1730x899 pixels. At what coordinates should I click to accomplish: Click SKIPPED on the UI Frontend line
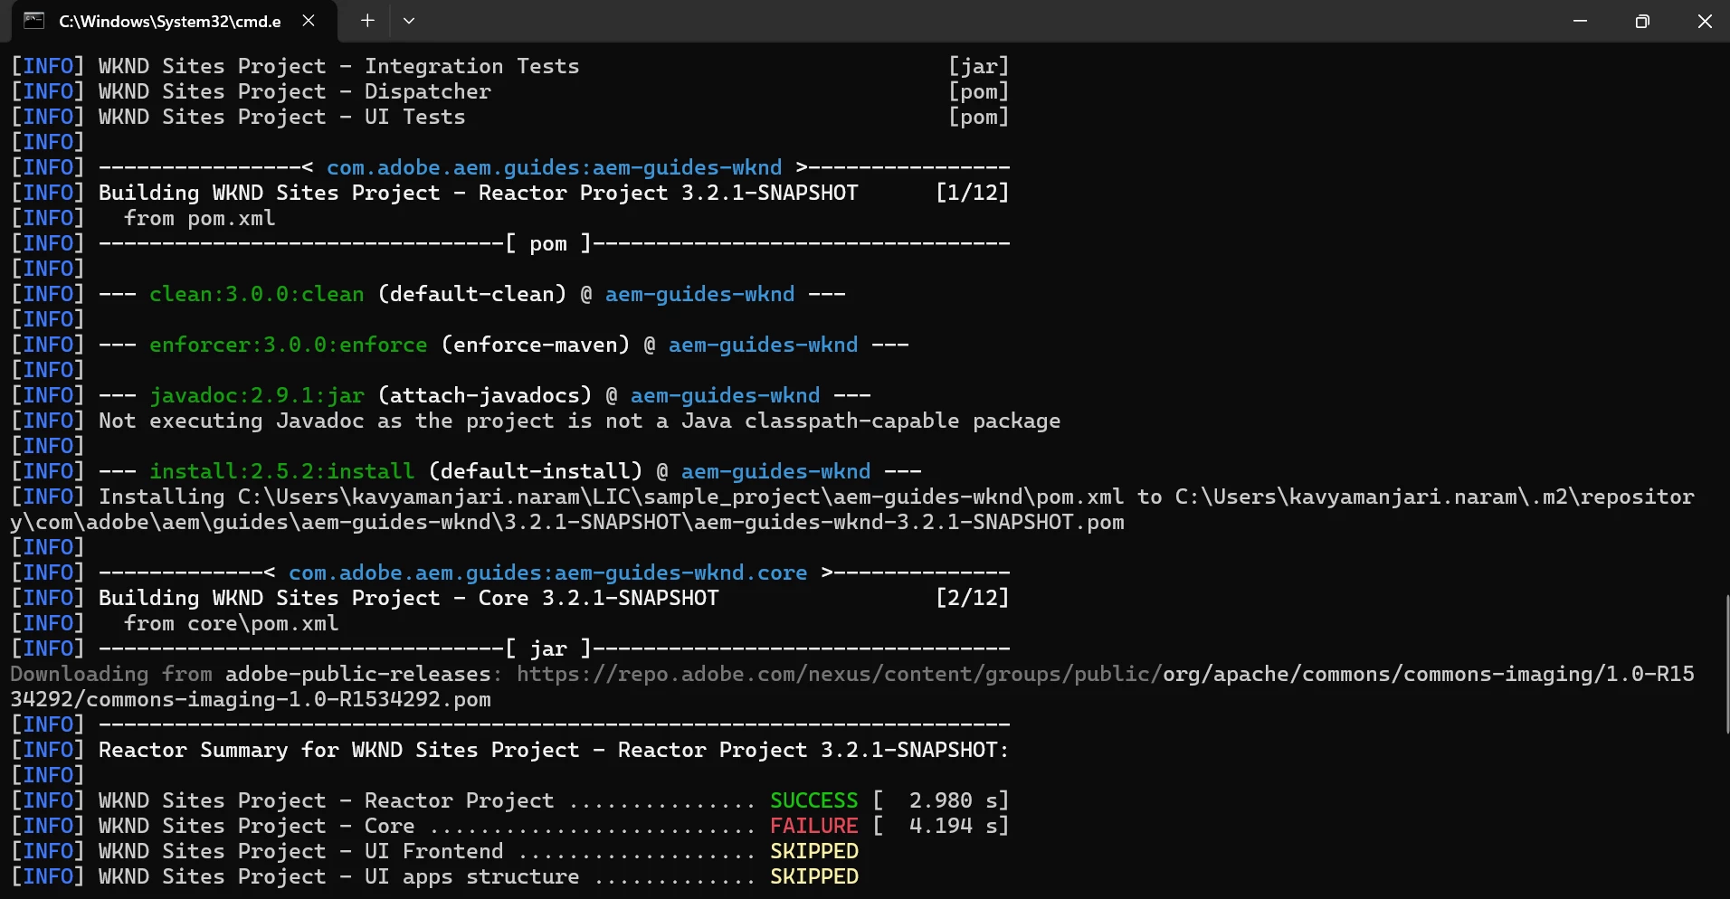pyautogui.click(x=813, y=851)
